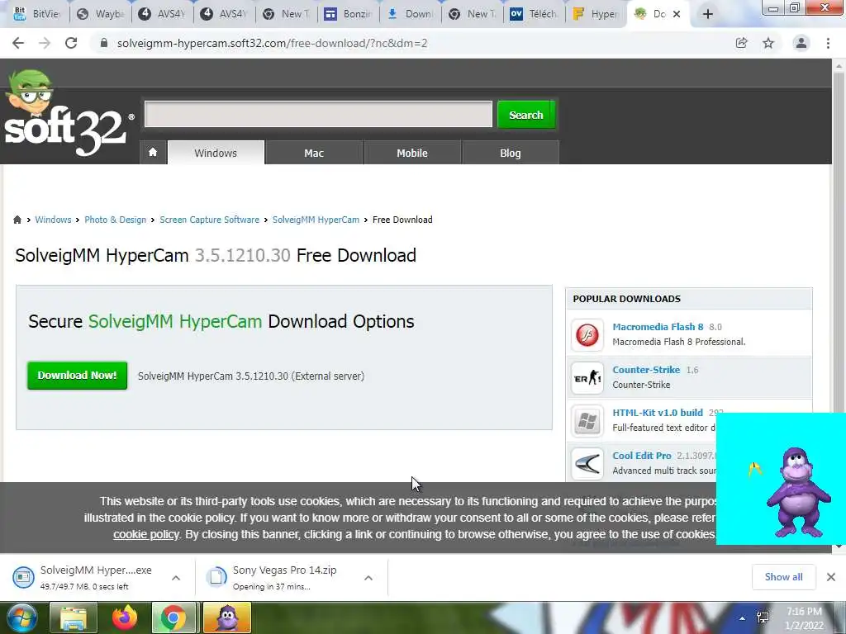The image size is (846, 634).
Task: Click the soft32 logo
Action: 68,114
